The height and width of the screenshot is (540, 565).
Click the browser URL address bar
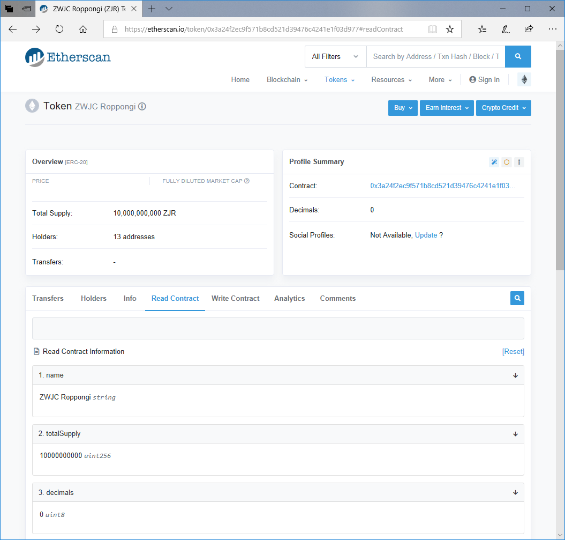click(264, 29)
